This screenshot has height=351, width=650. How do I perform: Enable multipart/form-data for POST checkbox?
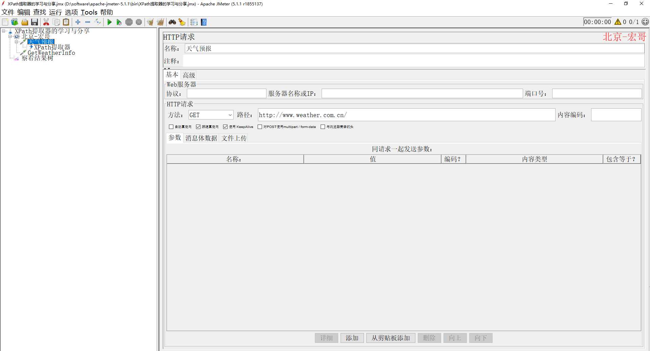click(260, 127)
